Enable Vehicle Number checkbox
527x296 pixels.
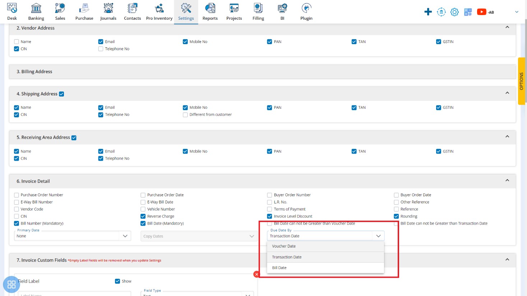coord(143,209)
